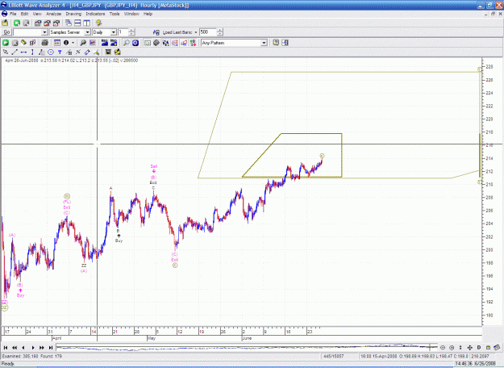Open the Load Last Bars dropdown arrow
The image size is (504, 368).
tap(196, 32)
